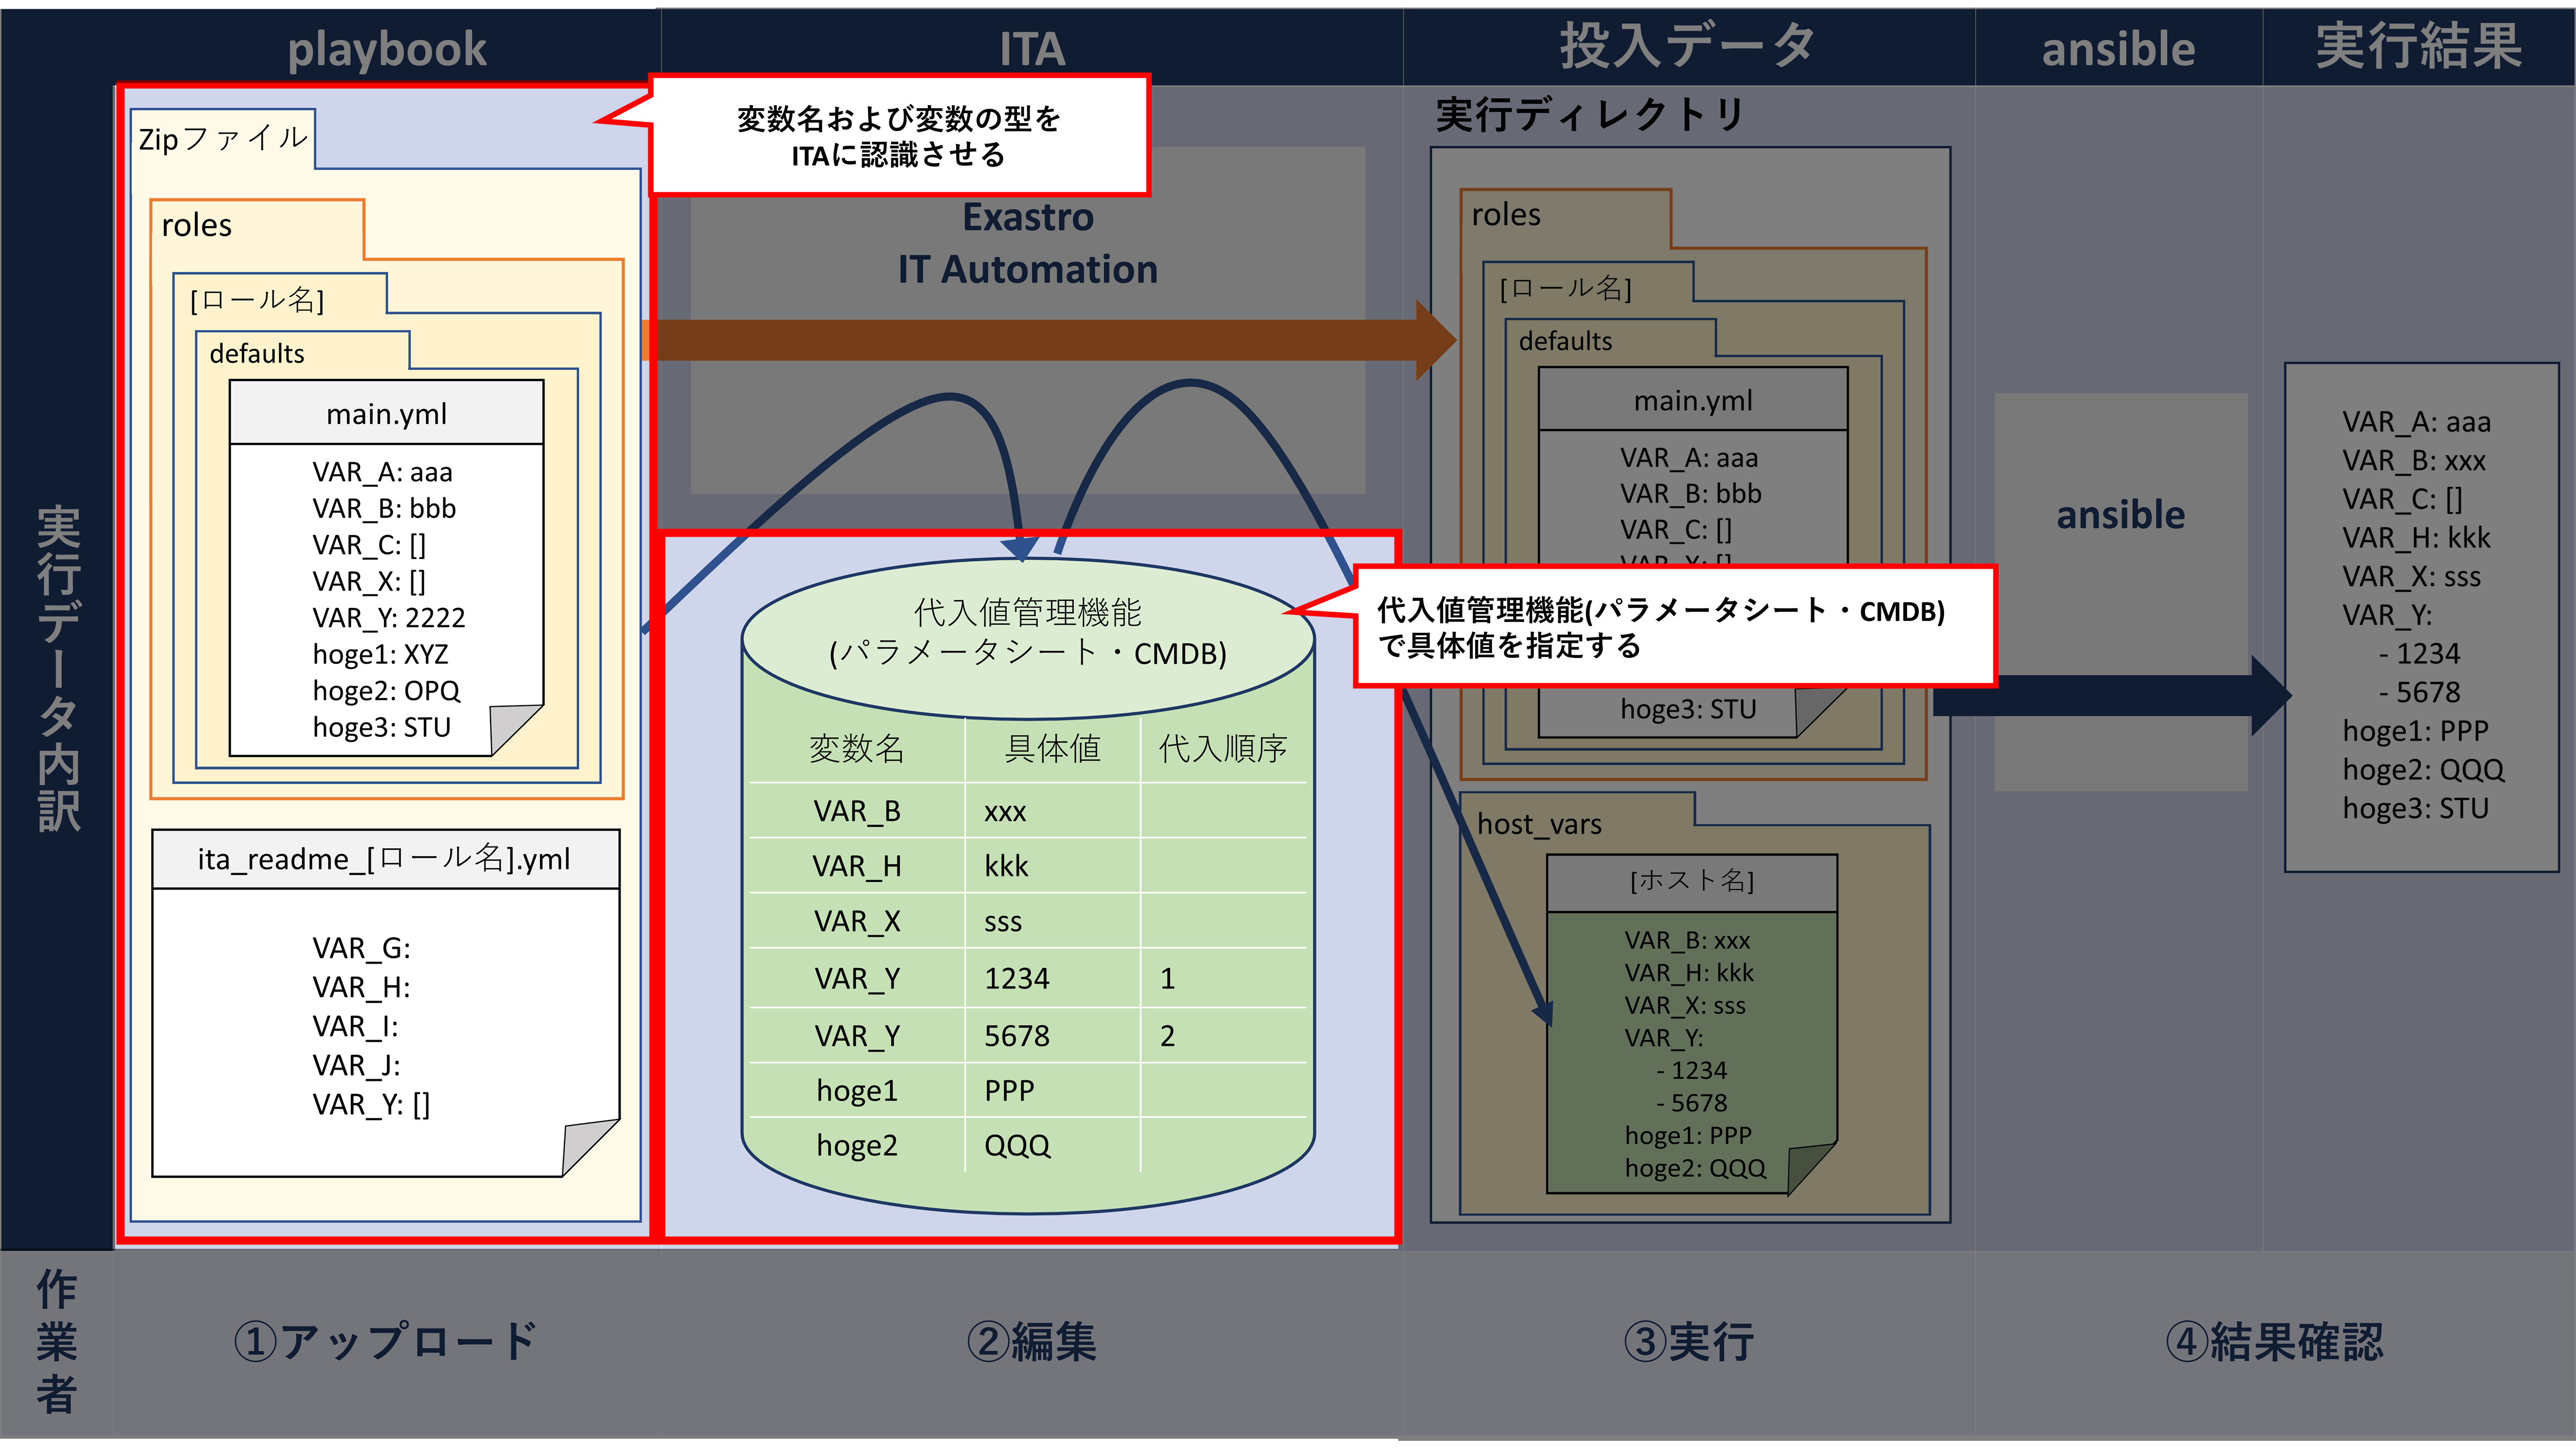Image resolution: width=2576 pixels, height=1449 pixels.
Task: Click 'ita_readme_[ロール名].yml' file title
Action: pos(384,859)
